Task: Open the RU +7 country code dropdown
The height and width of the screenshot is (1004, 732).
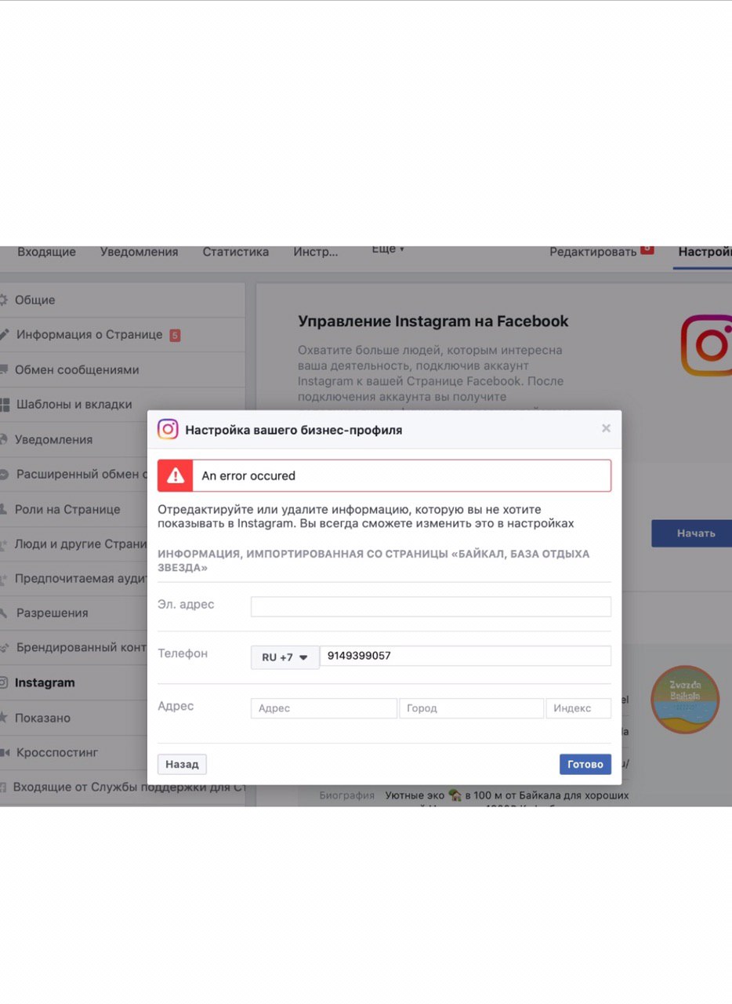Action: click(284, 657)
